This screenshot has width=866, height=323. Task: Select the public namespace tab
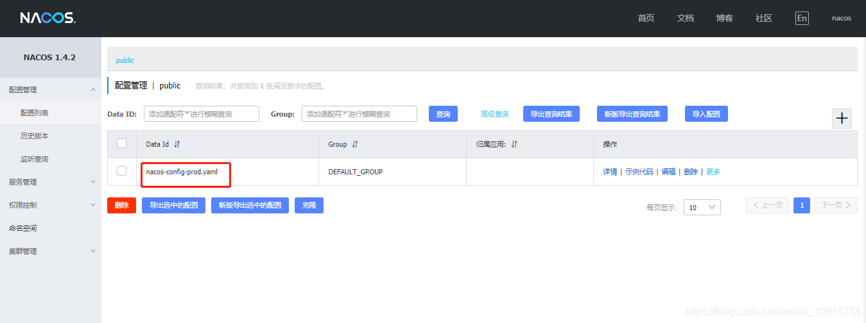(x=125, y=60)
